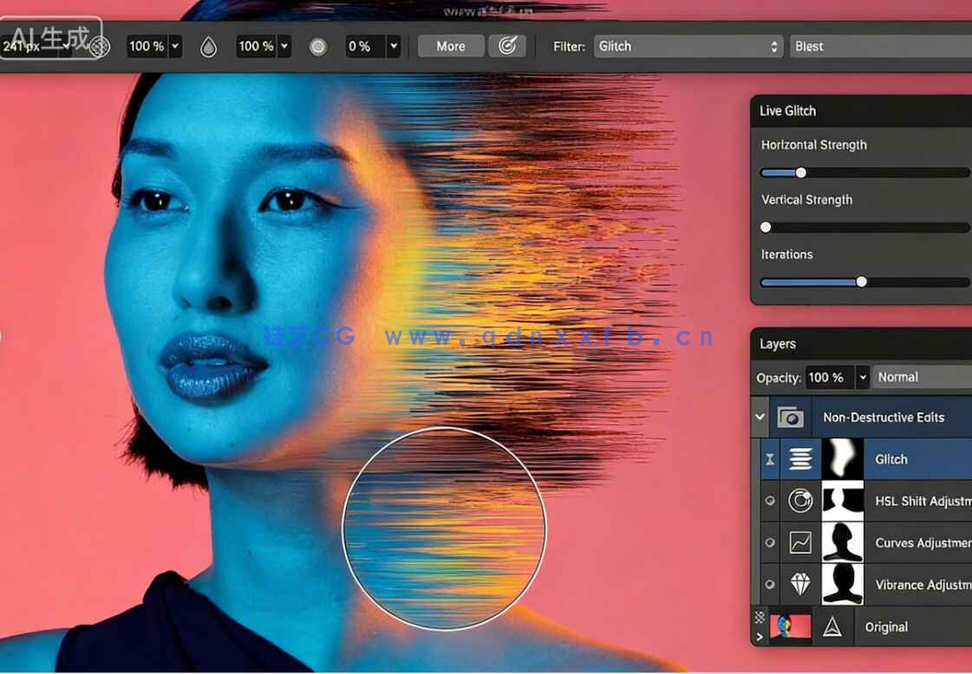
Task: Select the HSL Shift adjustment icon
Action: 799,501
